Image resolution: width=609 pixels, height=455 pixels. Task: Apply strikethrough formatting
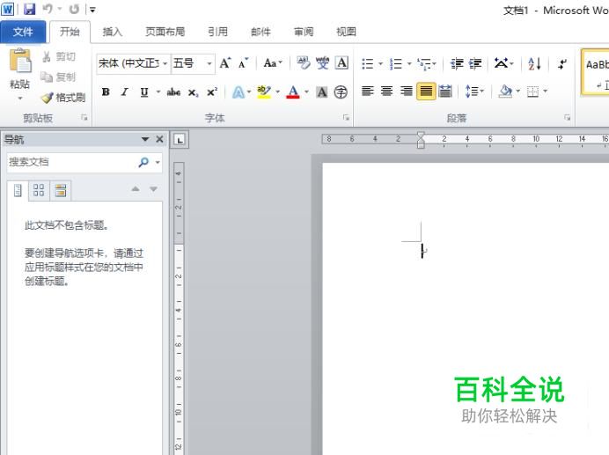click(173, 92)
